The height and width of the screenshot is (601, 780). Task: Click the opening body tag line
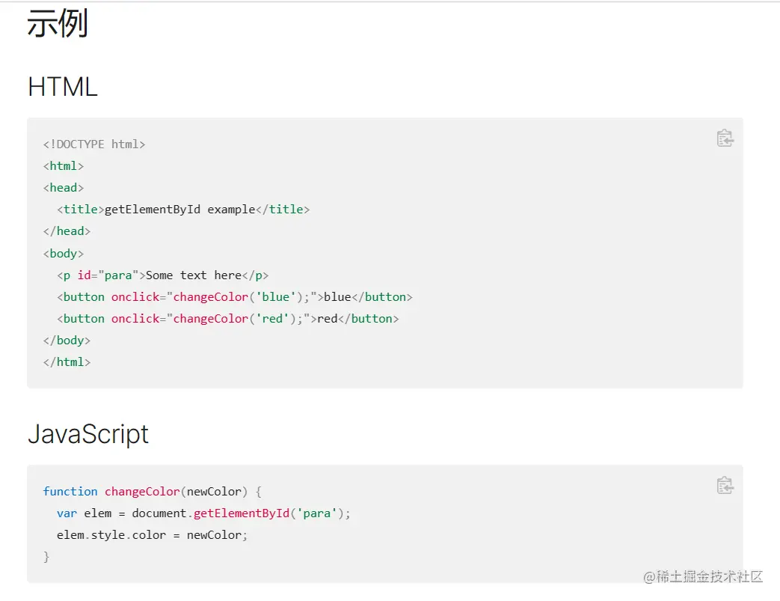[64, 253]
